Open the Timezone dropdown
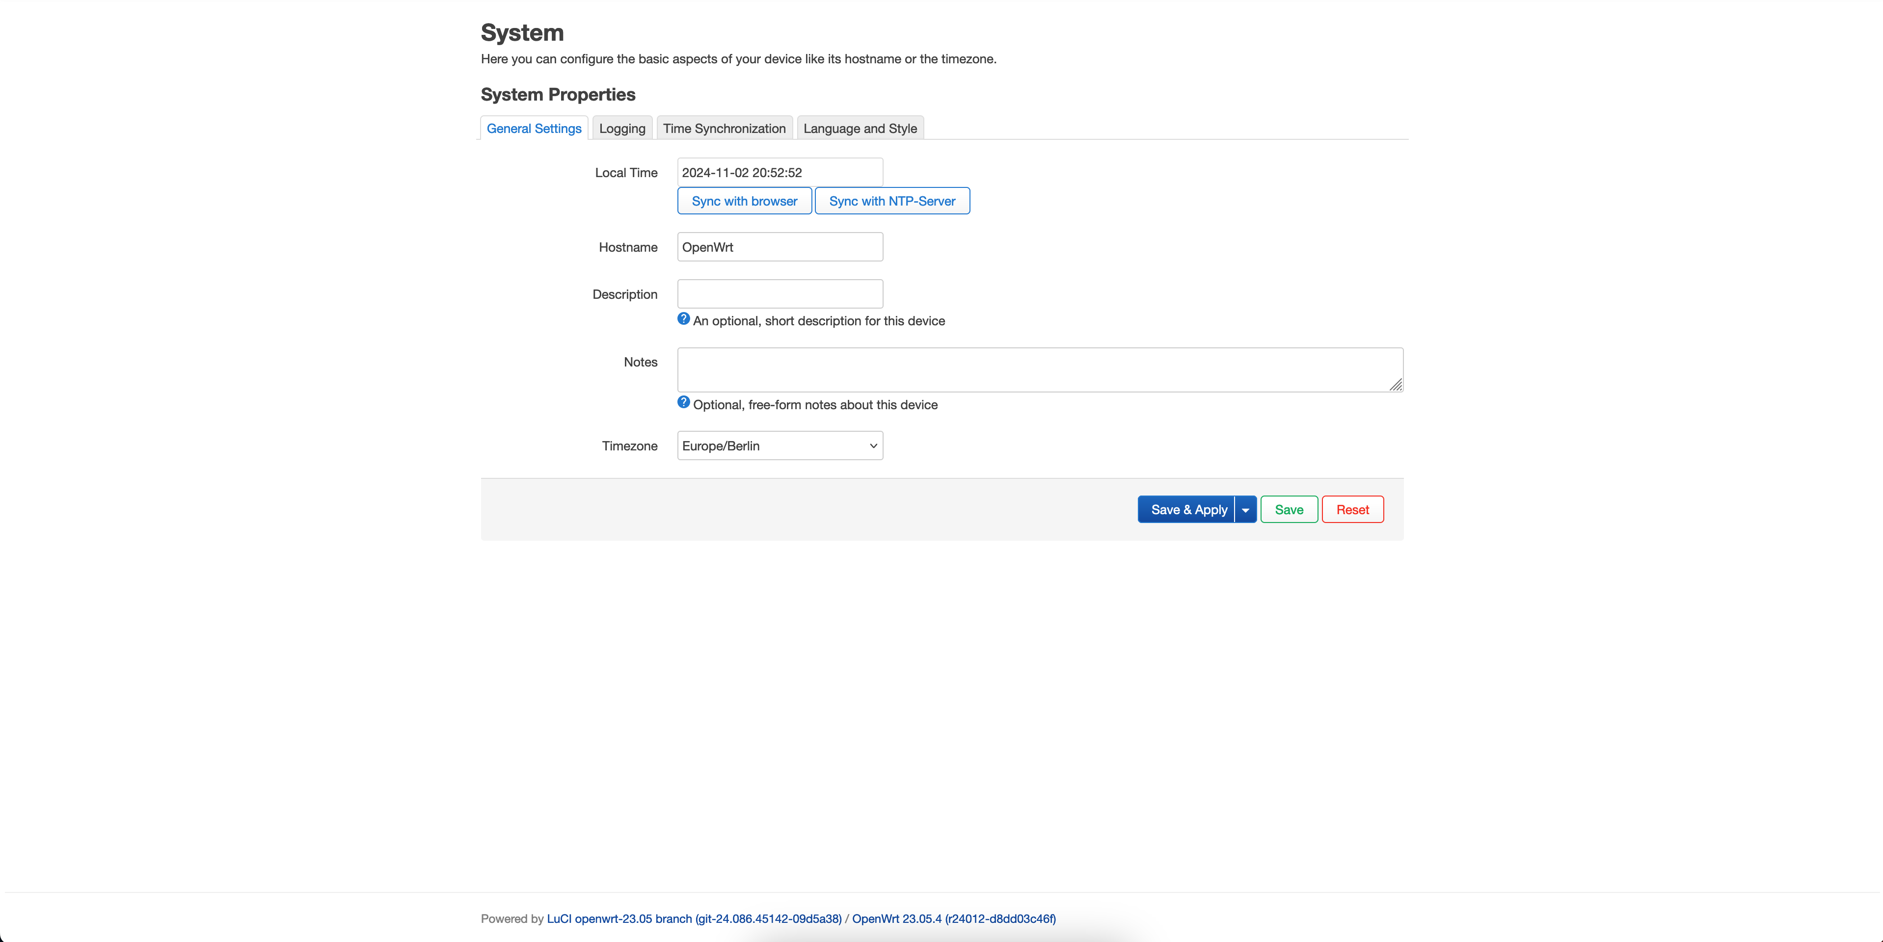This screenshot has height=942, width=1883. [780, 446]
